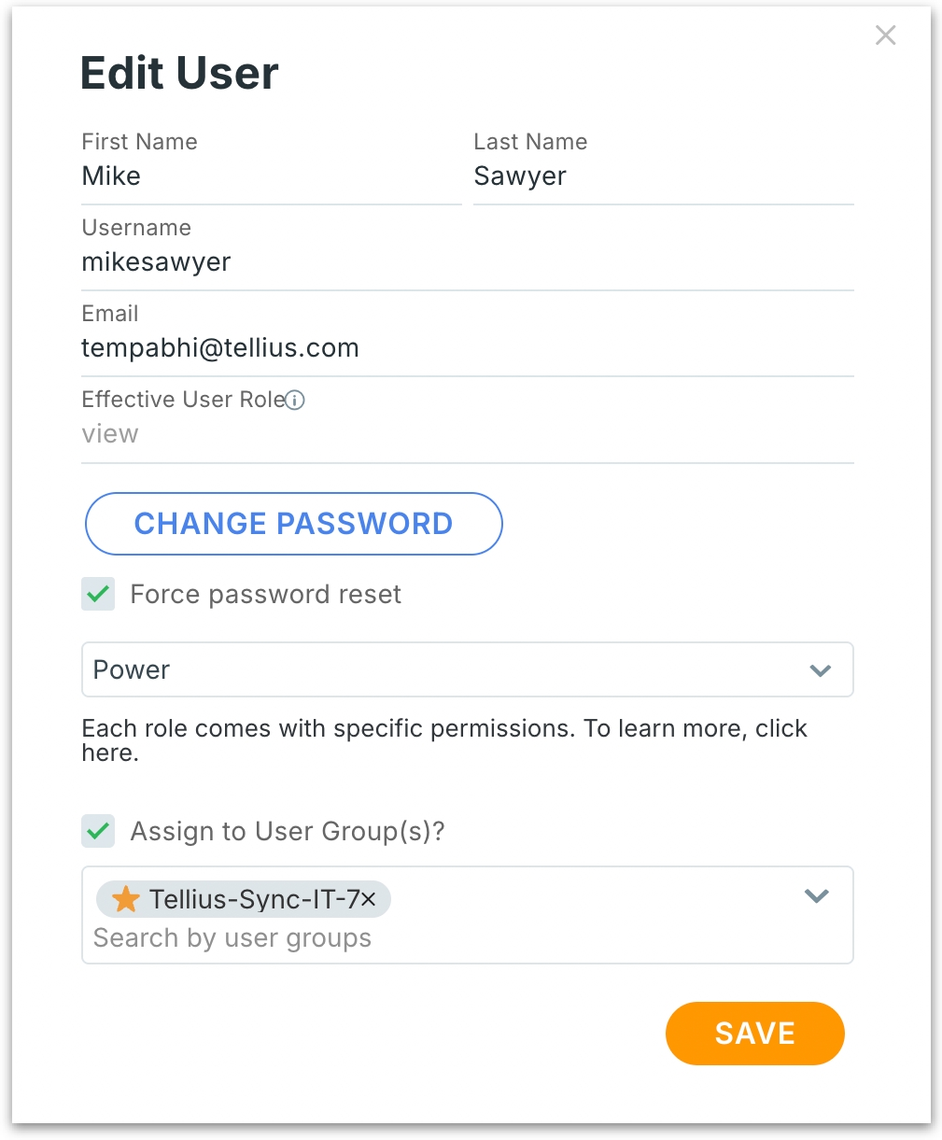Click the chevron arrow in role selector
942x1140 pixels.
tap(820, 670)
